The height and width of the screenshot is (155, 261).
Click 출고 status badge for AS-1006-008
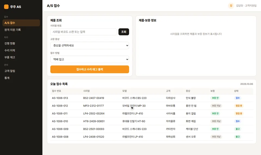point(238,137)
